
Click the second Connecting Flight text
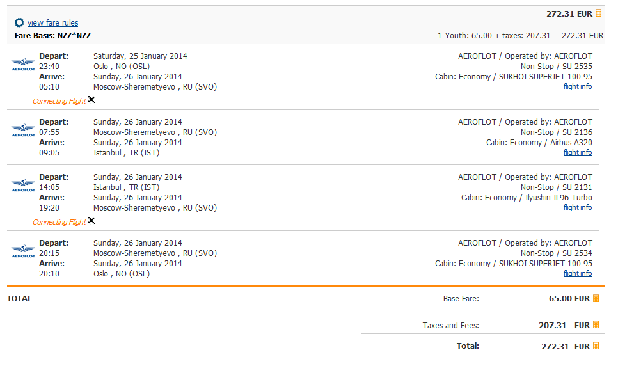click(59, 223)
